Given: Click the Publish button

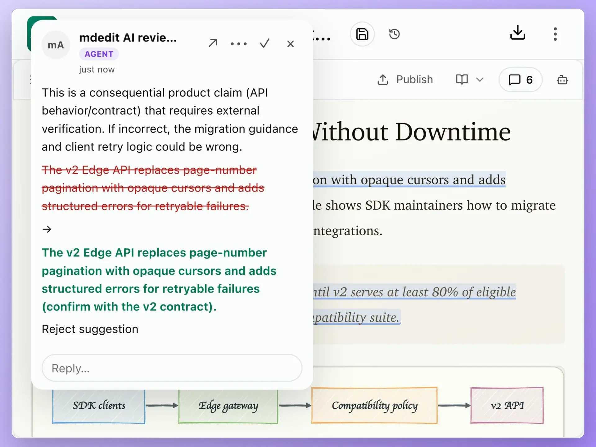Looking at the screenshot, I should click(x=405, y=80).
